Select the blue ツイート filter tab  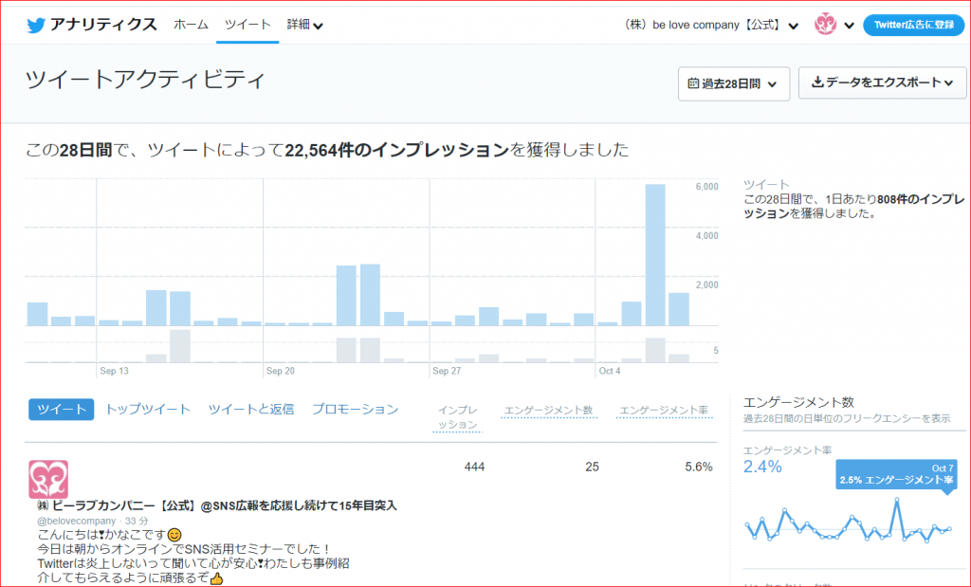(x=62, y=410)
